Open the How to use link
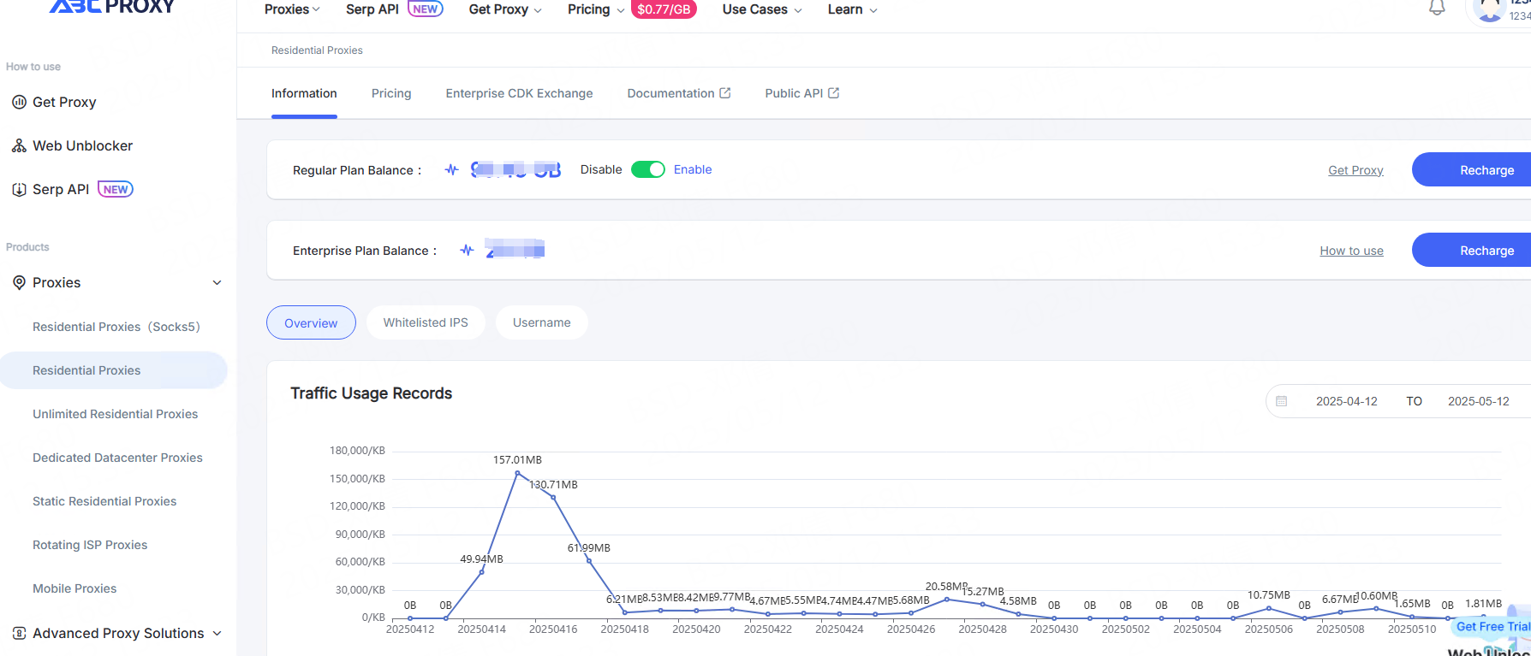The height and width of the screenshot is (656, 1531). (x=1351, y=251)
